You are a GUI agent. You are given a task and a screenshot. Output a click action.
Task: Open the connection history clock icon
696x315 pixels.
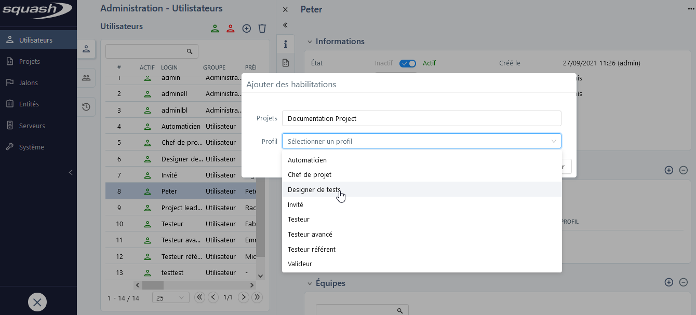[86, 107]
